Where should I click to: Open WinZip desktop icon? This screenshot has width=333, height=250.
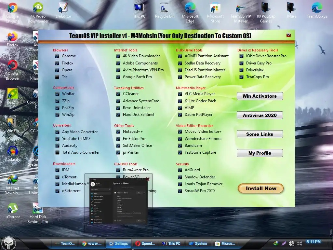coord(12,125)
